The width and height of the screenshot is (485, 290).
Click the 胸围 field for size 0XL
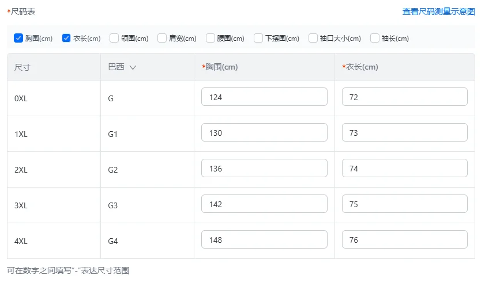point(264,97)
